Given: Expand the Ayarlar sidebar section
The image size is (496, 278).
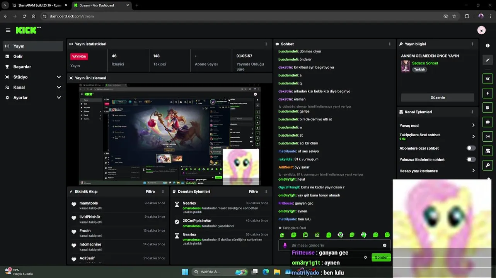Looking at the screenshot, I should click(x=59, y=98).
